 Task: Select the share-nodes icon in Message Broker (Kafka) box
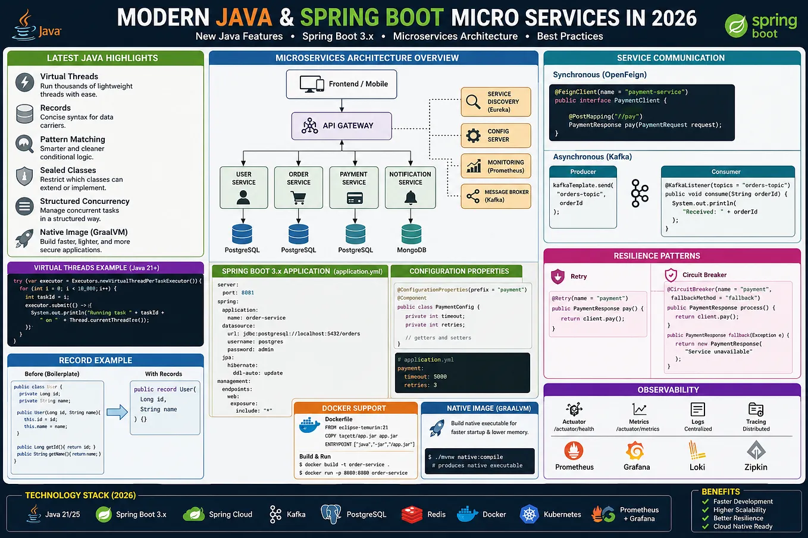pyautogui.click(x=473, y=196)
